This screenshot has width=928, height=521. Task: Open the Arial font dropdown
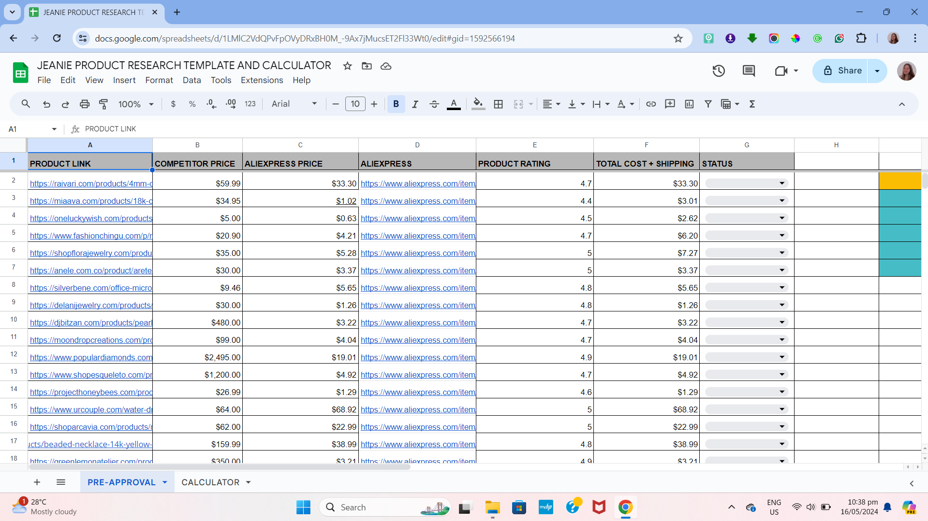click(x=294, y=104)
